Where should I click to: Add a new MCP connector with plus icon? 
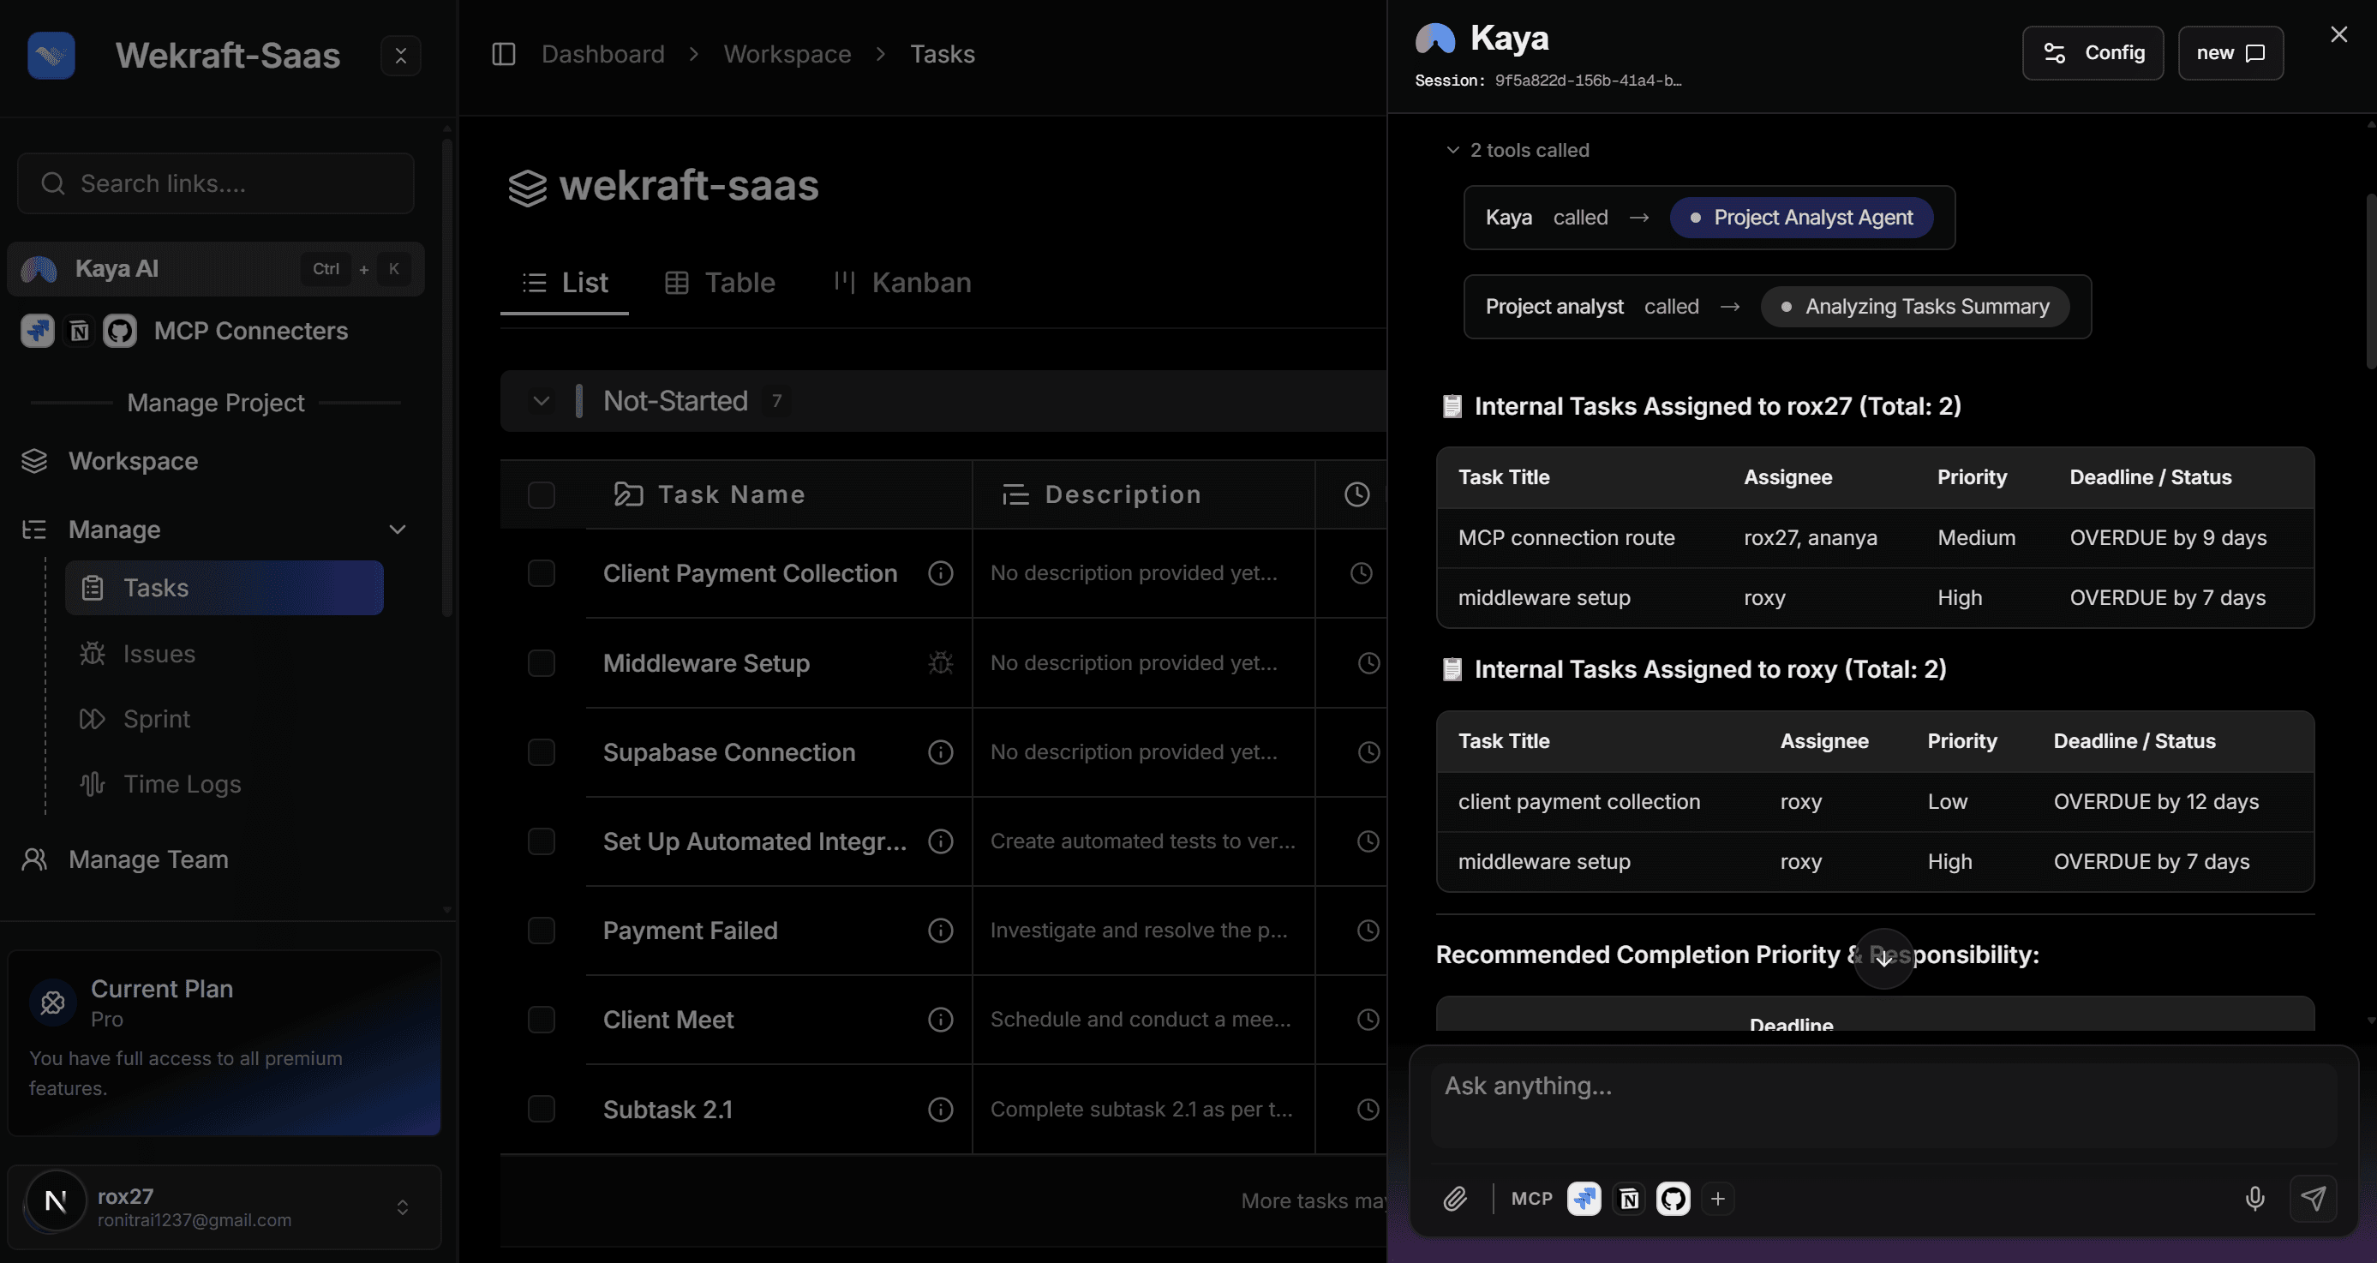[x=1717, y=1199]
